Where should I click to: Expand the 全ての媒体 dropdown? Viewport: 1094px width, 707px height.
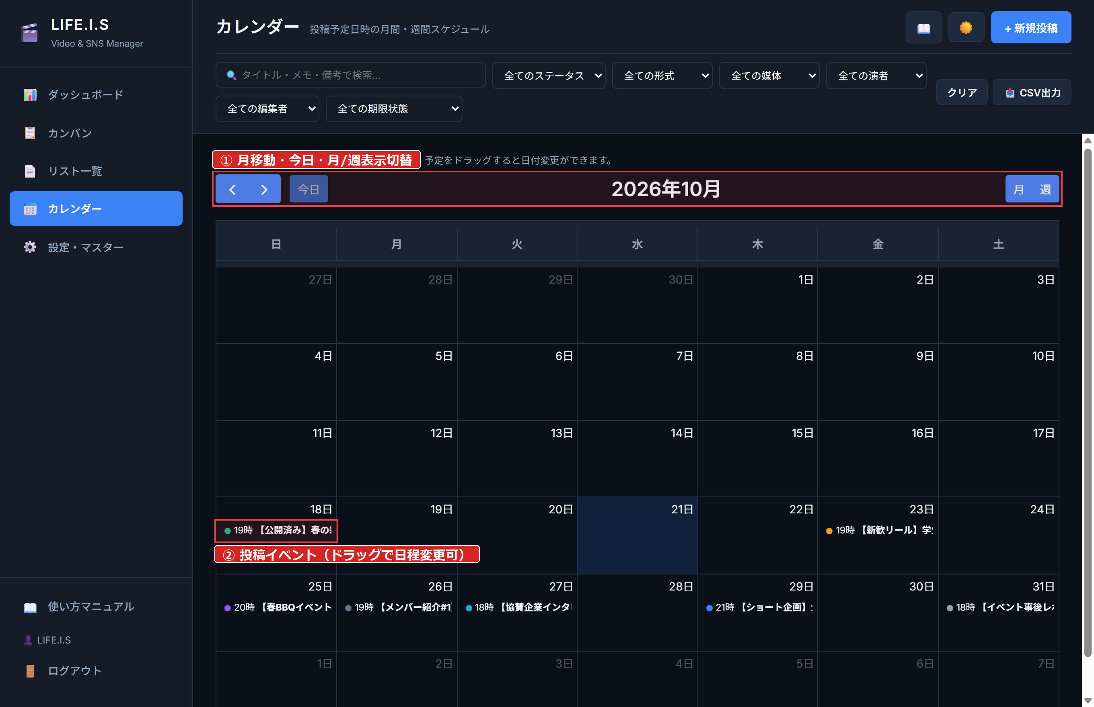tap(769, 76)
